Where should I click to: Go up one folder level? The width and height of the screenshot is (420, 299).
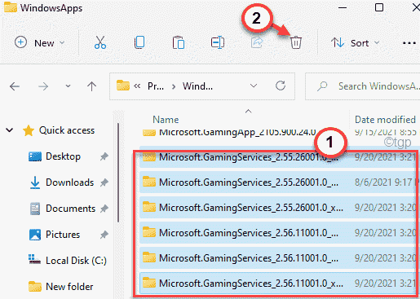[x=91, y=86]
